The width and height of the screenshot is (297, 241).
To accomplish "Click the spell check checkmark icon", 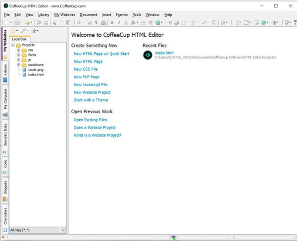I will click(x=287, y=23).
